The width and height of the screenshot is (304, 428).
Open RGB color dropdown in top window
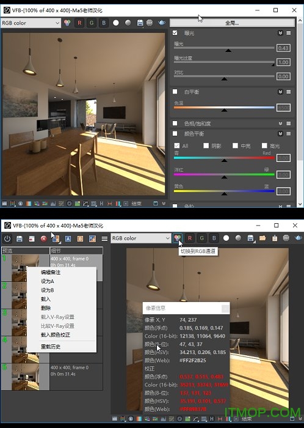coord(31,23)
